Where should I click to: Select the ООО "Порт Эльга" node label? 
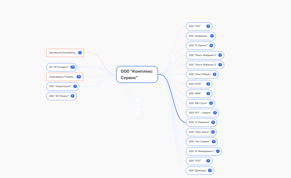pos(199,132)
